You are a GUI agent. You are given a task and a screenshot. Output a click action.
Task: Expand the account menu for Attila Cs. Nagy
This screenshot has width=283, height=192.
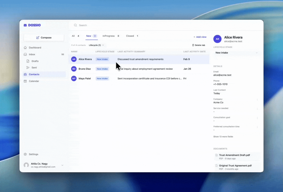[x=62, y=165]
